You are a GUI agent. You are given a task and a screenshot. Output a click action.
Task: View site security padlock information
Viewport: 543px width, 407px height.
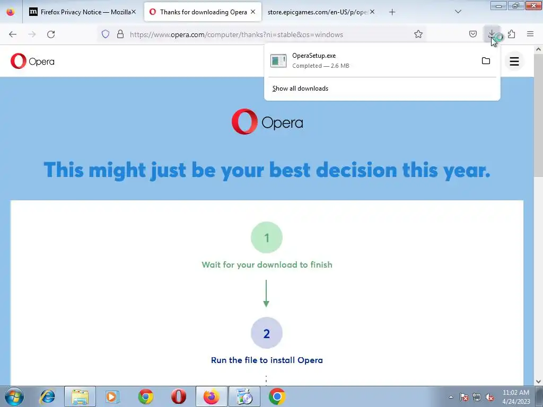[120, 34]
